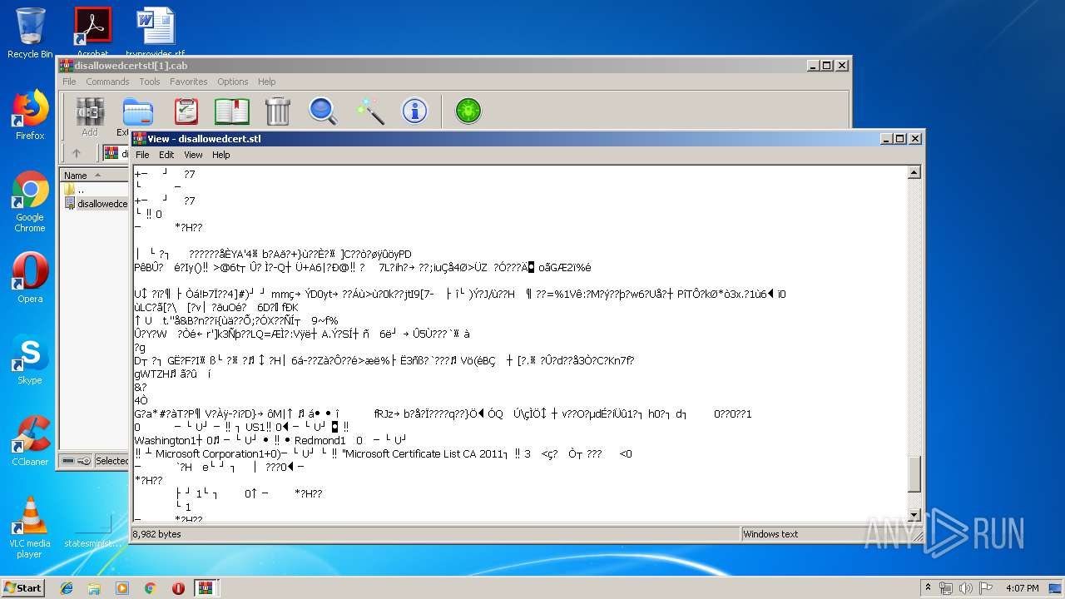
Task: Open WinRAR File menu
Action: [69, 82]
